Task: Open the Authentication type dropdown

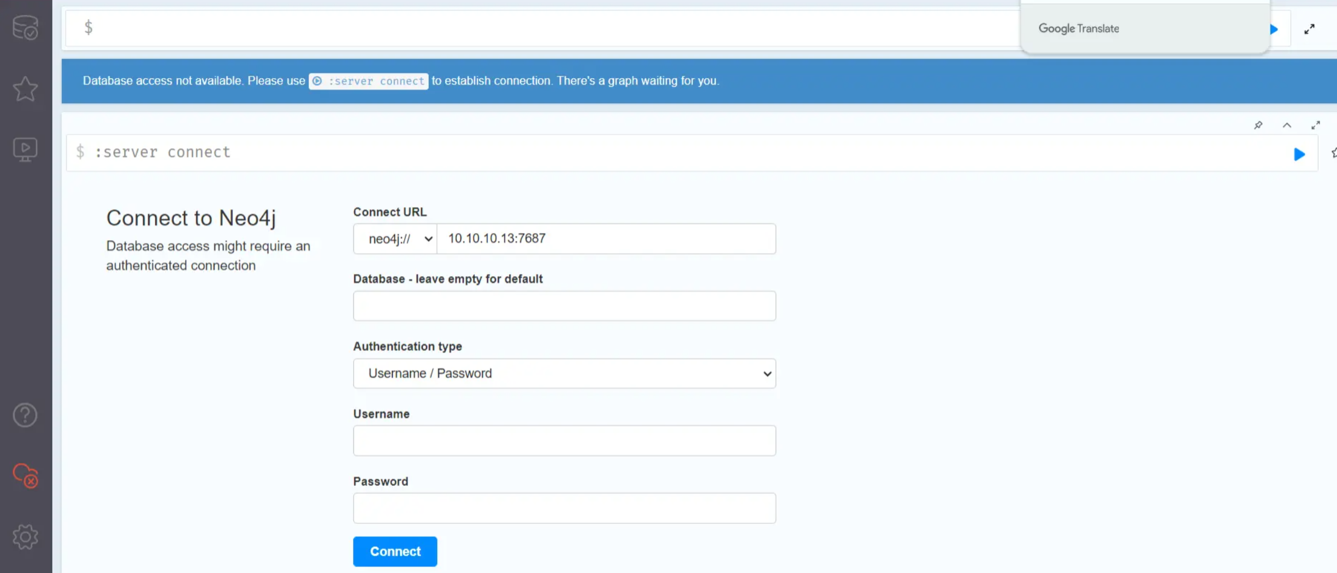Action: click(564, 373)
